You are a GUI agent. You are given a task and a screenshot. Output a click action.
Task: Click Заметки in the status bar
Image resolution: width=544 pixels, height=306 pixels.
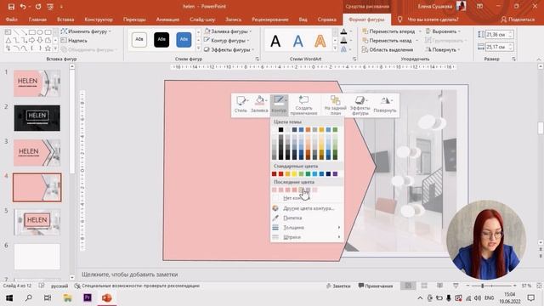click(x=338, y=286)
